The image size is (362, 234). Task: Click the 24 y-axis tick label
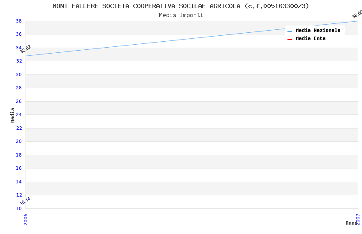coord(19,115)
